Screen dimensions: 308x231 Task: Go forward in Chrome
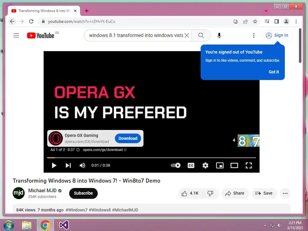[22, 21]
